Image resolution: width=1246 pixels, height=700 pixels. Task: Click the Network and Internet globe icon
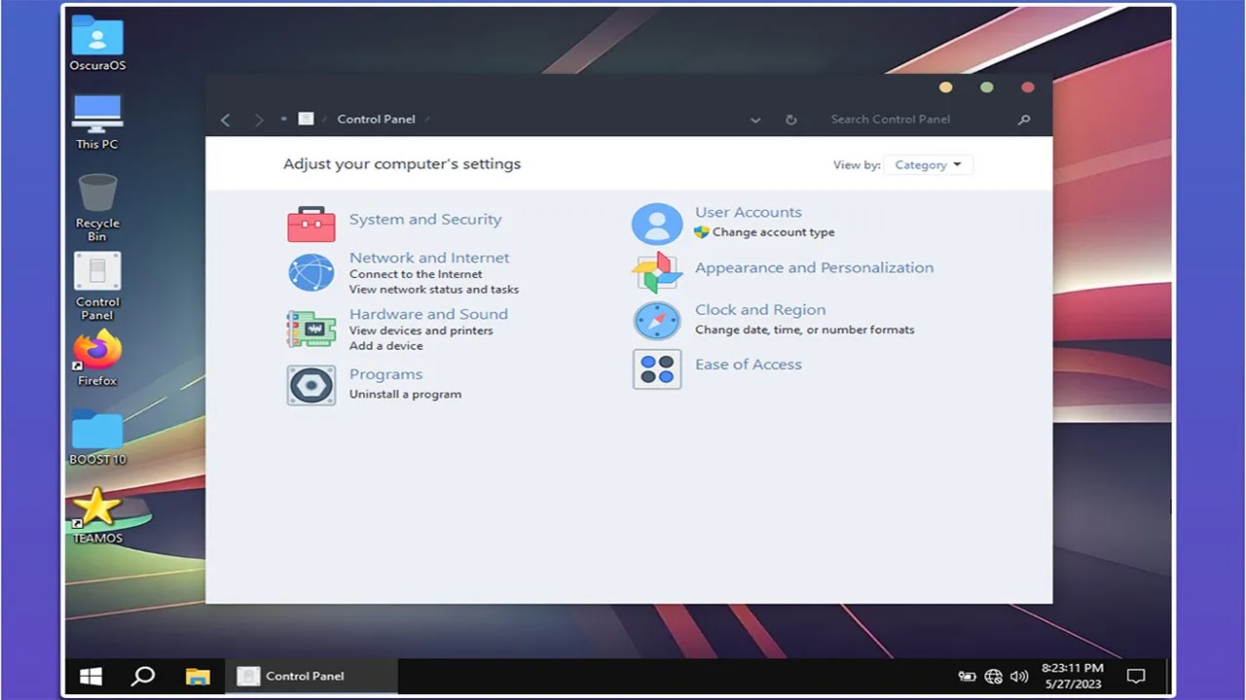(x=311, y=272)
